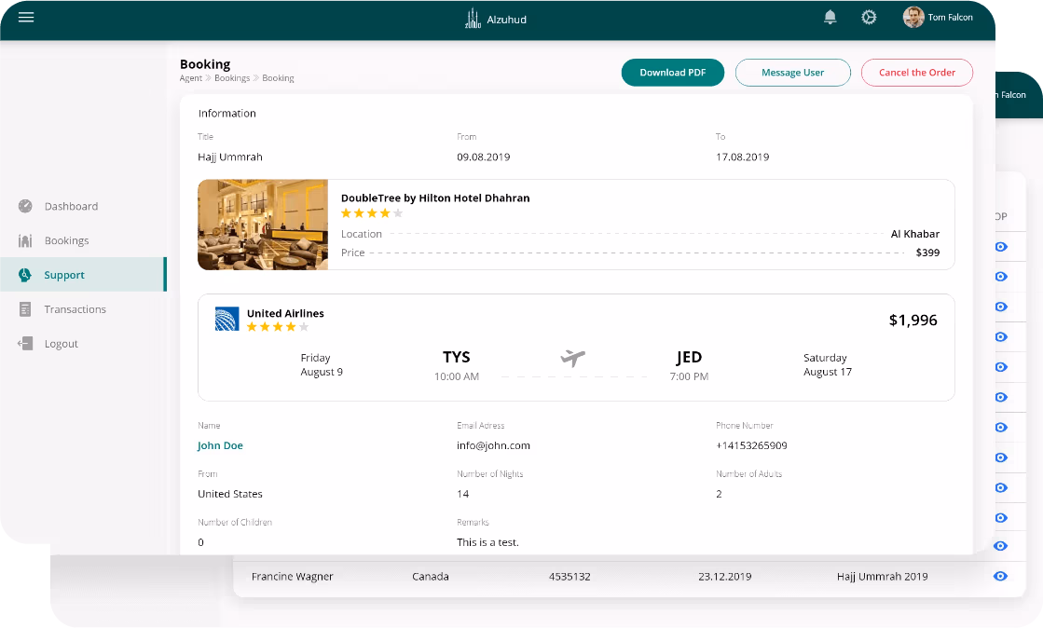Click Tom Falcon's profile avatar
The image size is (1043, 628).
pyautogui.click(x=913, y=18)
